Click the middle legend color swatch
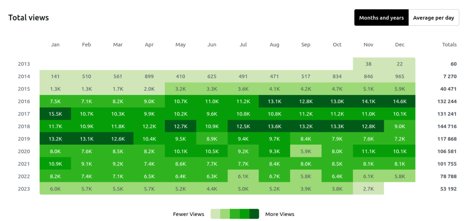Viewport: 465px width, 221px height. tap(235, 214)
